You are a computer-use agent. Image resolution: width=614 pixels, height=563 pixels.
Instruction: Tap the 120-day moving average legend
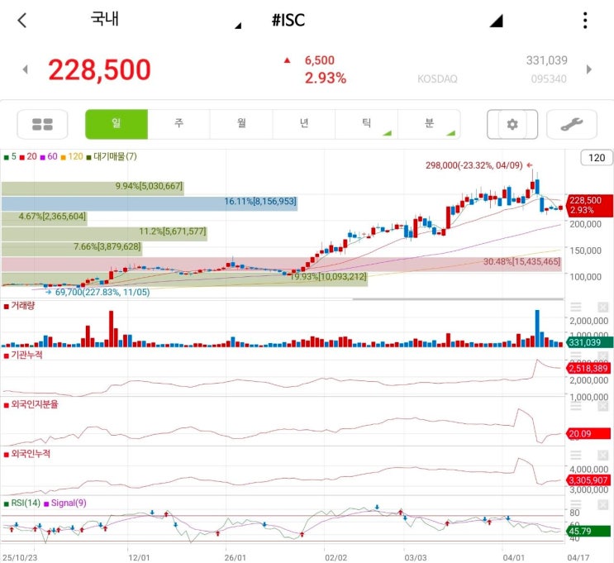72,157
